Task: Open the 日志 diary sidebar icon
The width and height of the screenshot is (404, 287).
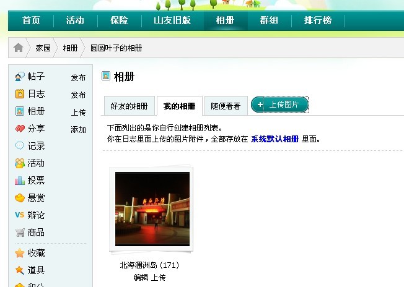Action: click(x=20, y=94)
